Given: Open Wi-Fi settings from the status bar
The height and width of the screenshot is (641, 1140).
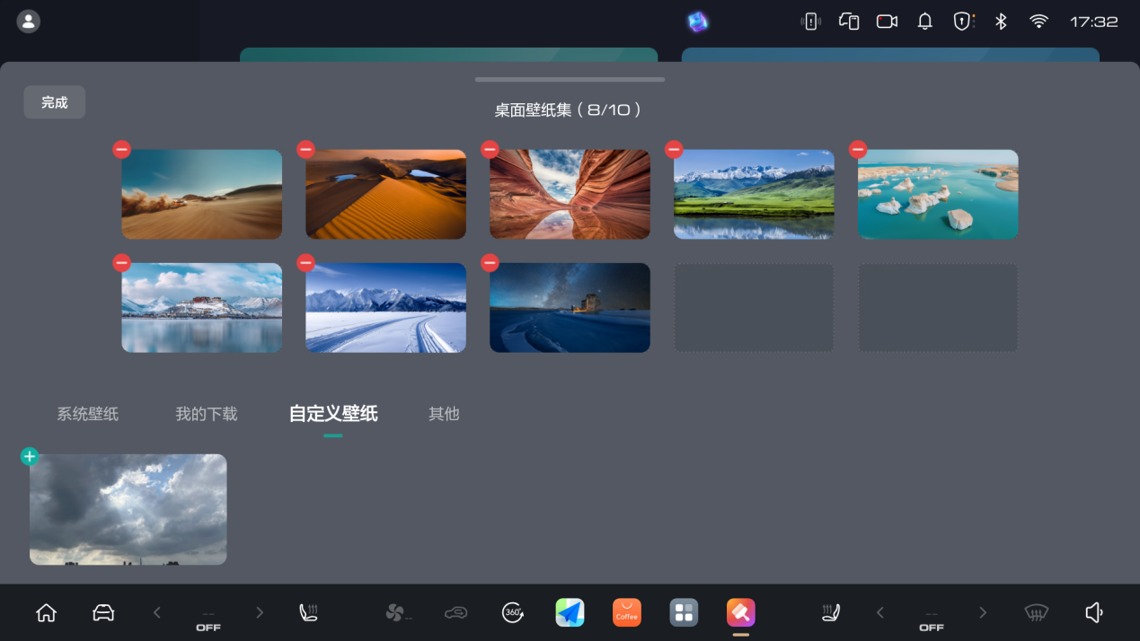Looking at the screenshot, I should (x=1038, y=21).
